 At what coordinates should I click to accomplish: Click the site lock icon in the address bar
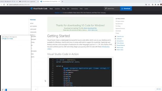pos(8,5)
